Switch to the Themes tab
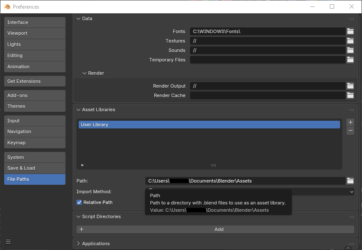 [35, 107]
